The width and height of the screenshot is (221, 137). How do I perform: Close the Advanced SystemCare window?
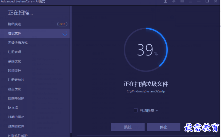click(x=215, y=1)
